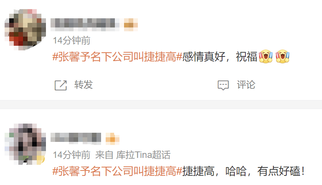Click second post's 14分钟前 timestamp
The height and width of the screenshot is (185, 322).
pyautogui.click(x=72, y=155)
